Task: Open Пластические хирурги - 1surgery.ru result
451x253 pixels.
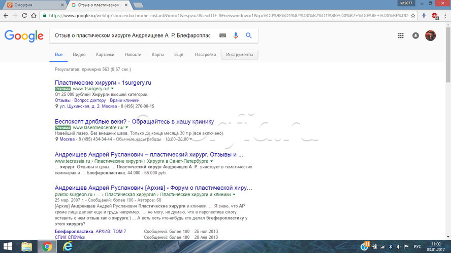Action: pos(103,83)
